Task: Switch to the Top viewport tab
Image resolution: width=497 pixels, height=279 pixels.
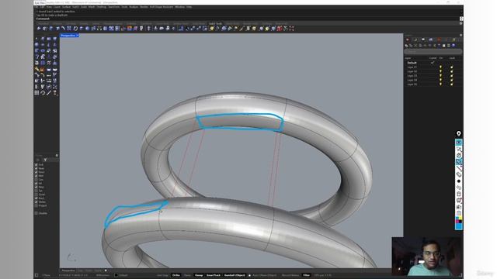Action: (80, 270)
